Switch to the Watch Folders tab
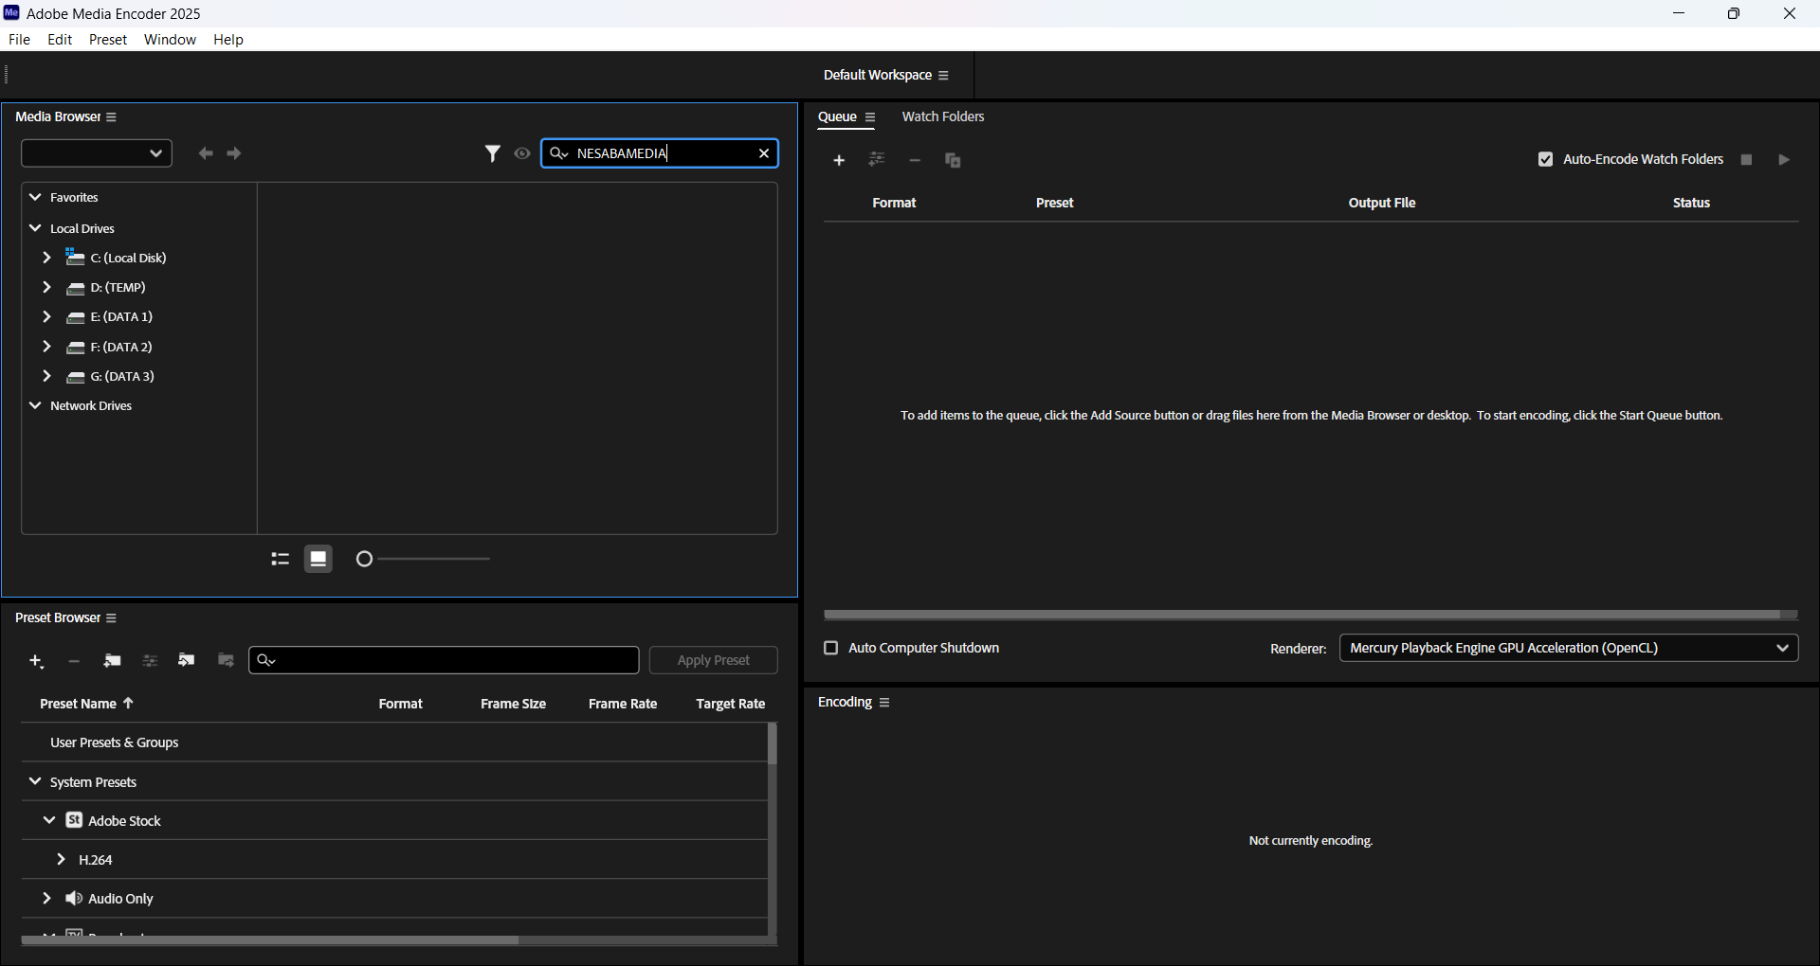This screenshot has height=966, width=1820. [x=942, y=116]
